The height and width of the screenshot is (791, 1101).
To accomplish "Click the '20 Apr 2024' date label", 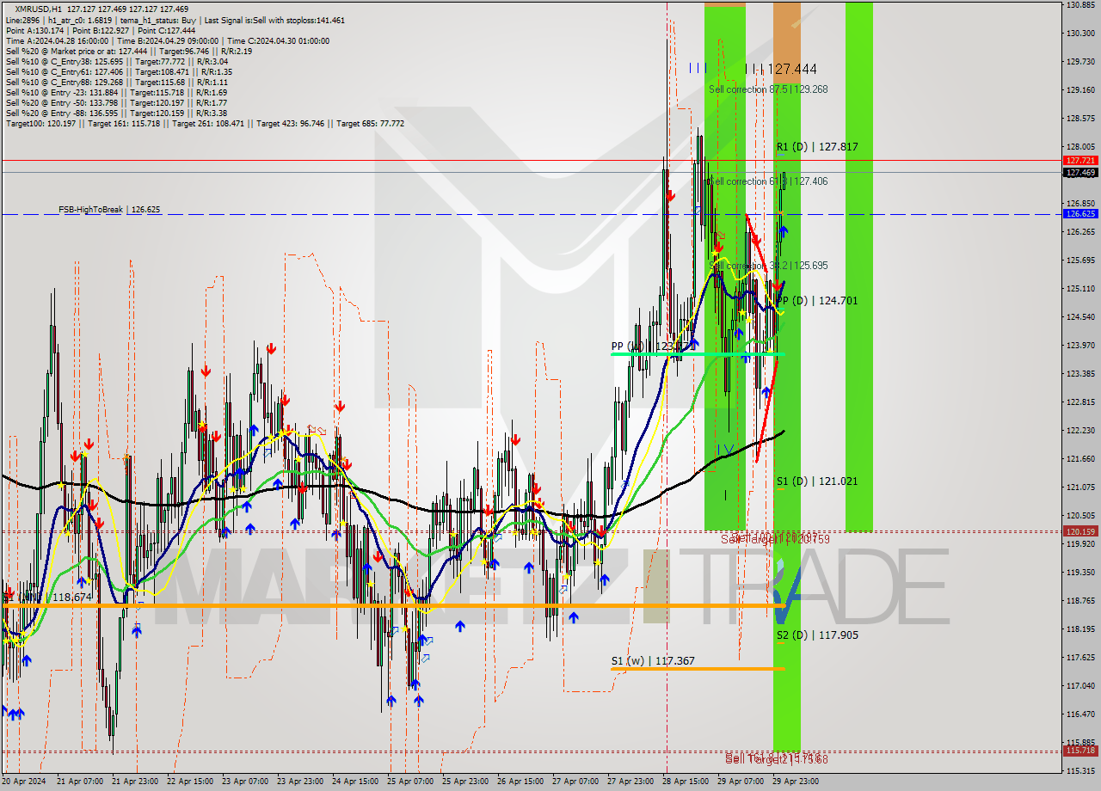I will pos(24,782).
